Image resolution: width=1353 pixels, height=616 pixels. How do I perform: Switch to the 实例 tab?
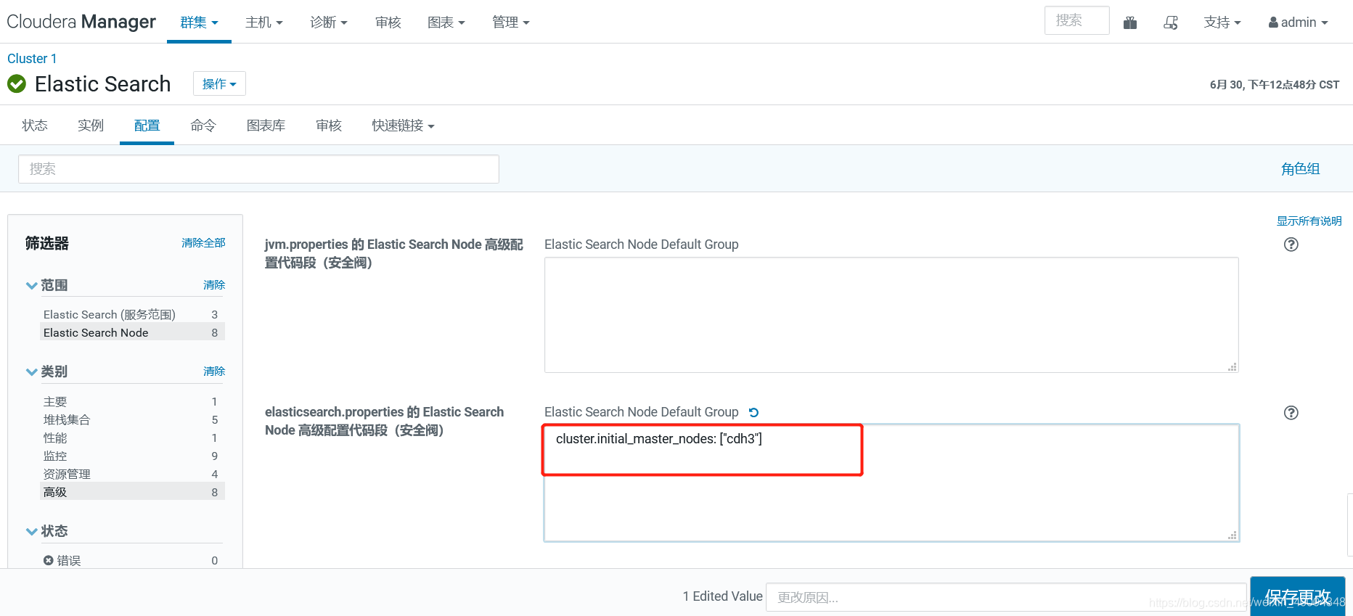91,126
